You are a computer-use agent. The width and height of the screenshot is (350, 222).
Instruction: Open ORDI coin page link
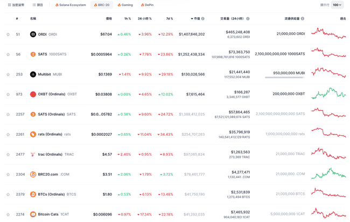click(x=47, y=34)
